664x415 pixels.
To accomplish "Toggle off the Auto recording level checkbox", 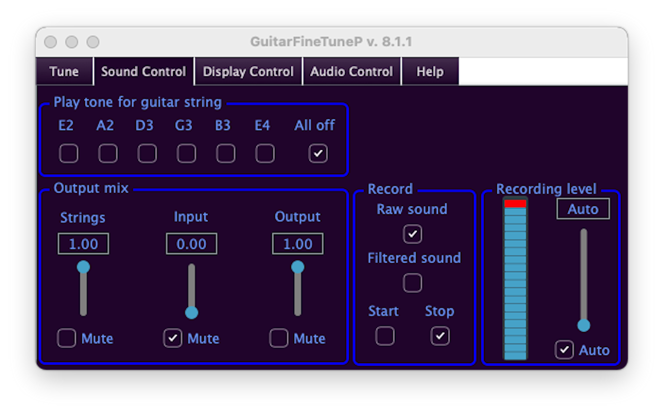I will [x=564, y=350].
